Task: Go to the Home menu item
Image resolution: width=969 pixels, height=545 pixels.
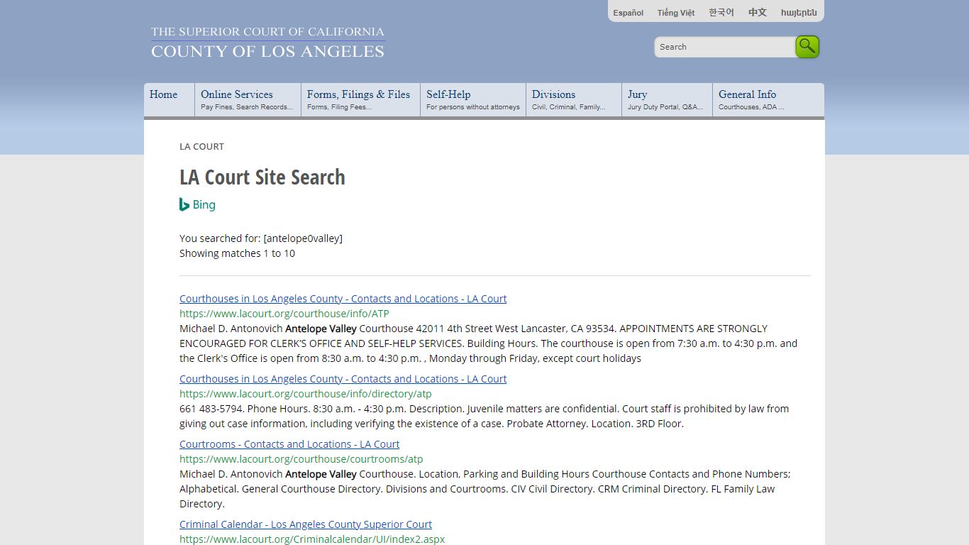Action: click(x=170, y=100)
